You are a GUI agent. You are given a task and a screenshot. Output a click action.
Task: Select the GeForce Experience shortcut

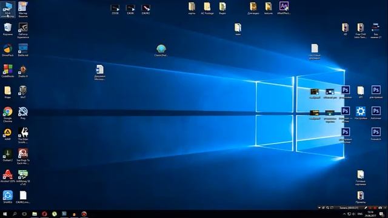pyautogui.click(x=23, y=30)
